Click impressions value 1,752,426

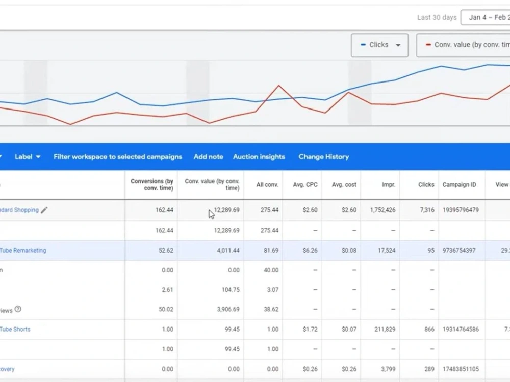pos(383,210)
